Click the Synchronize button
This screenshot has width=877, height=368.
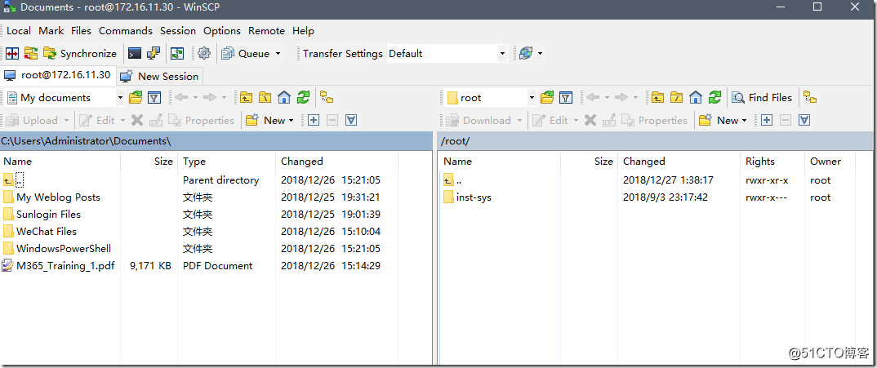click(81, 54)
